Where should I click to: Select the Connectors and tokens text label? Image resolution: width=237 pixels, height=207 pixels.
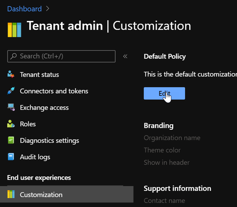[54, 91]
